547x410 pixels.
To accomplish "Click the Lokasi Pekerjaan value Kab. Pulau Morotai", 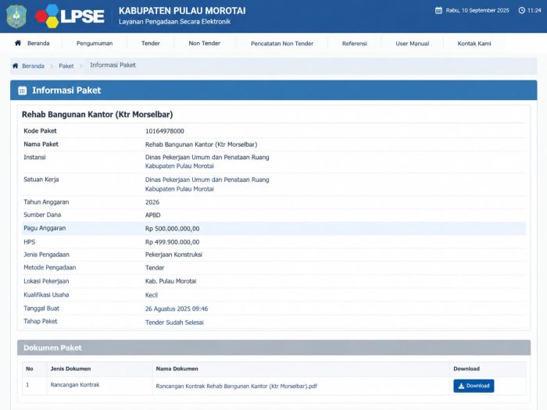I will tap(170, 281).
